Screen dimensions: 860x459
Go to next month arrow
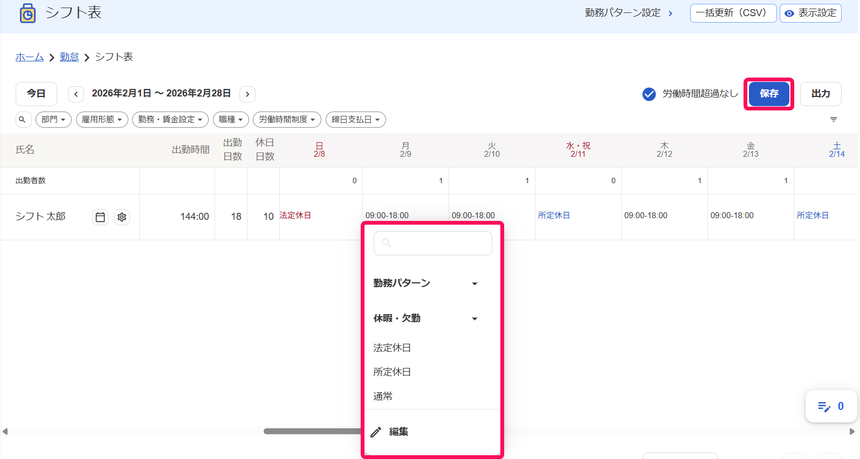tap(247, 94)
